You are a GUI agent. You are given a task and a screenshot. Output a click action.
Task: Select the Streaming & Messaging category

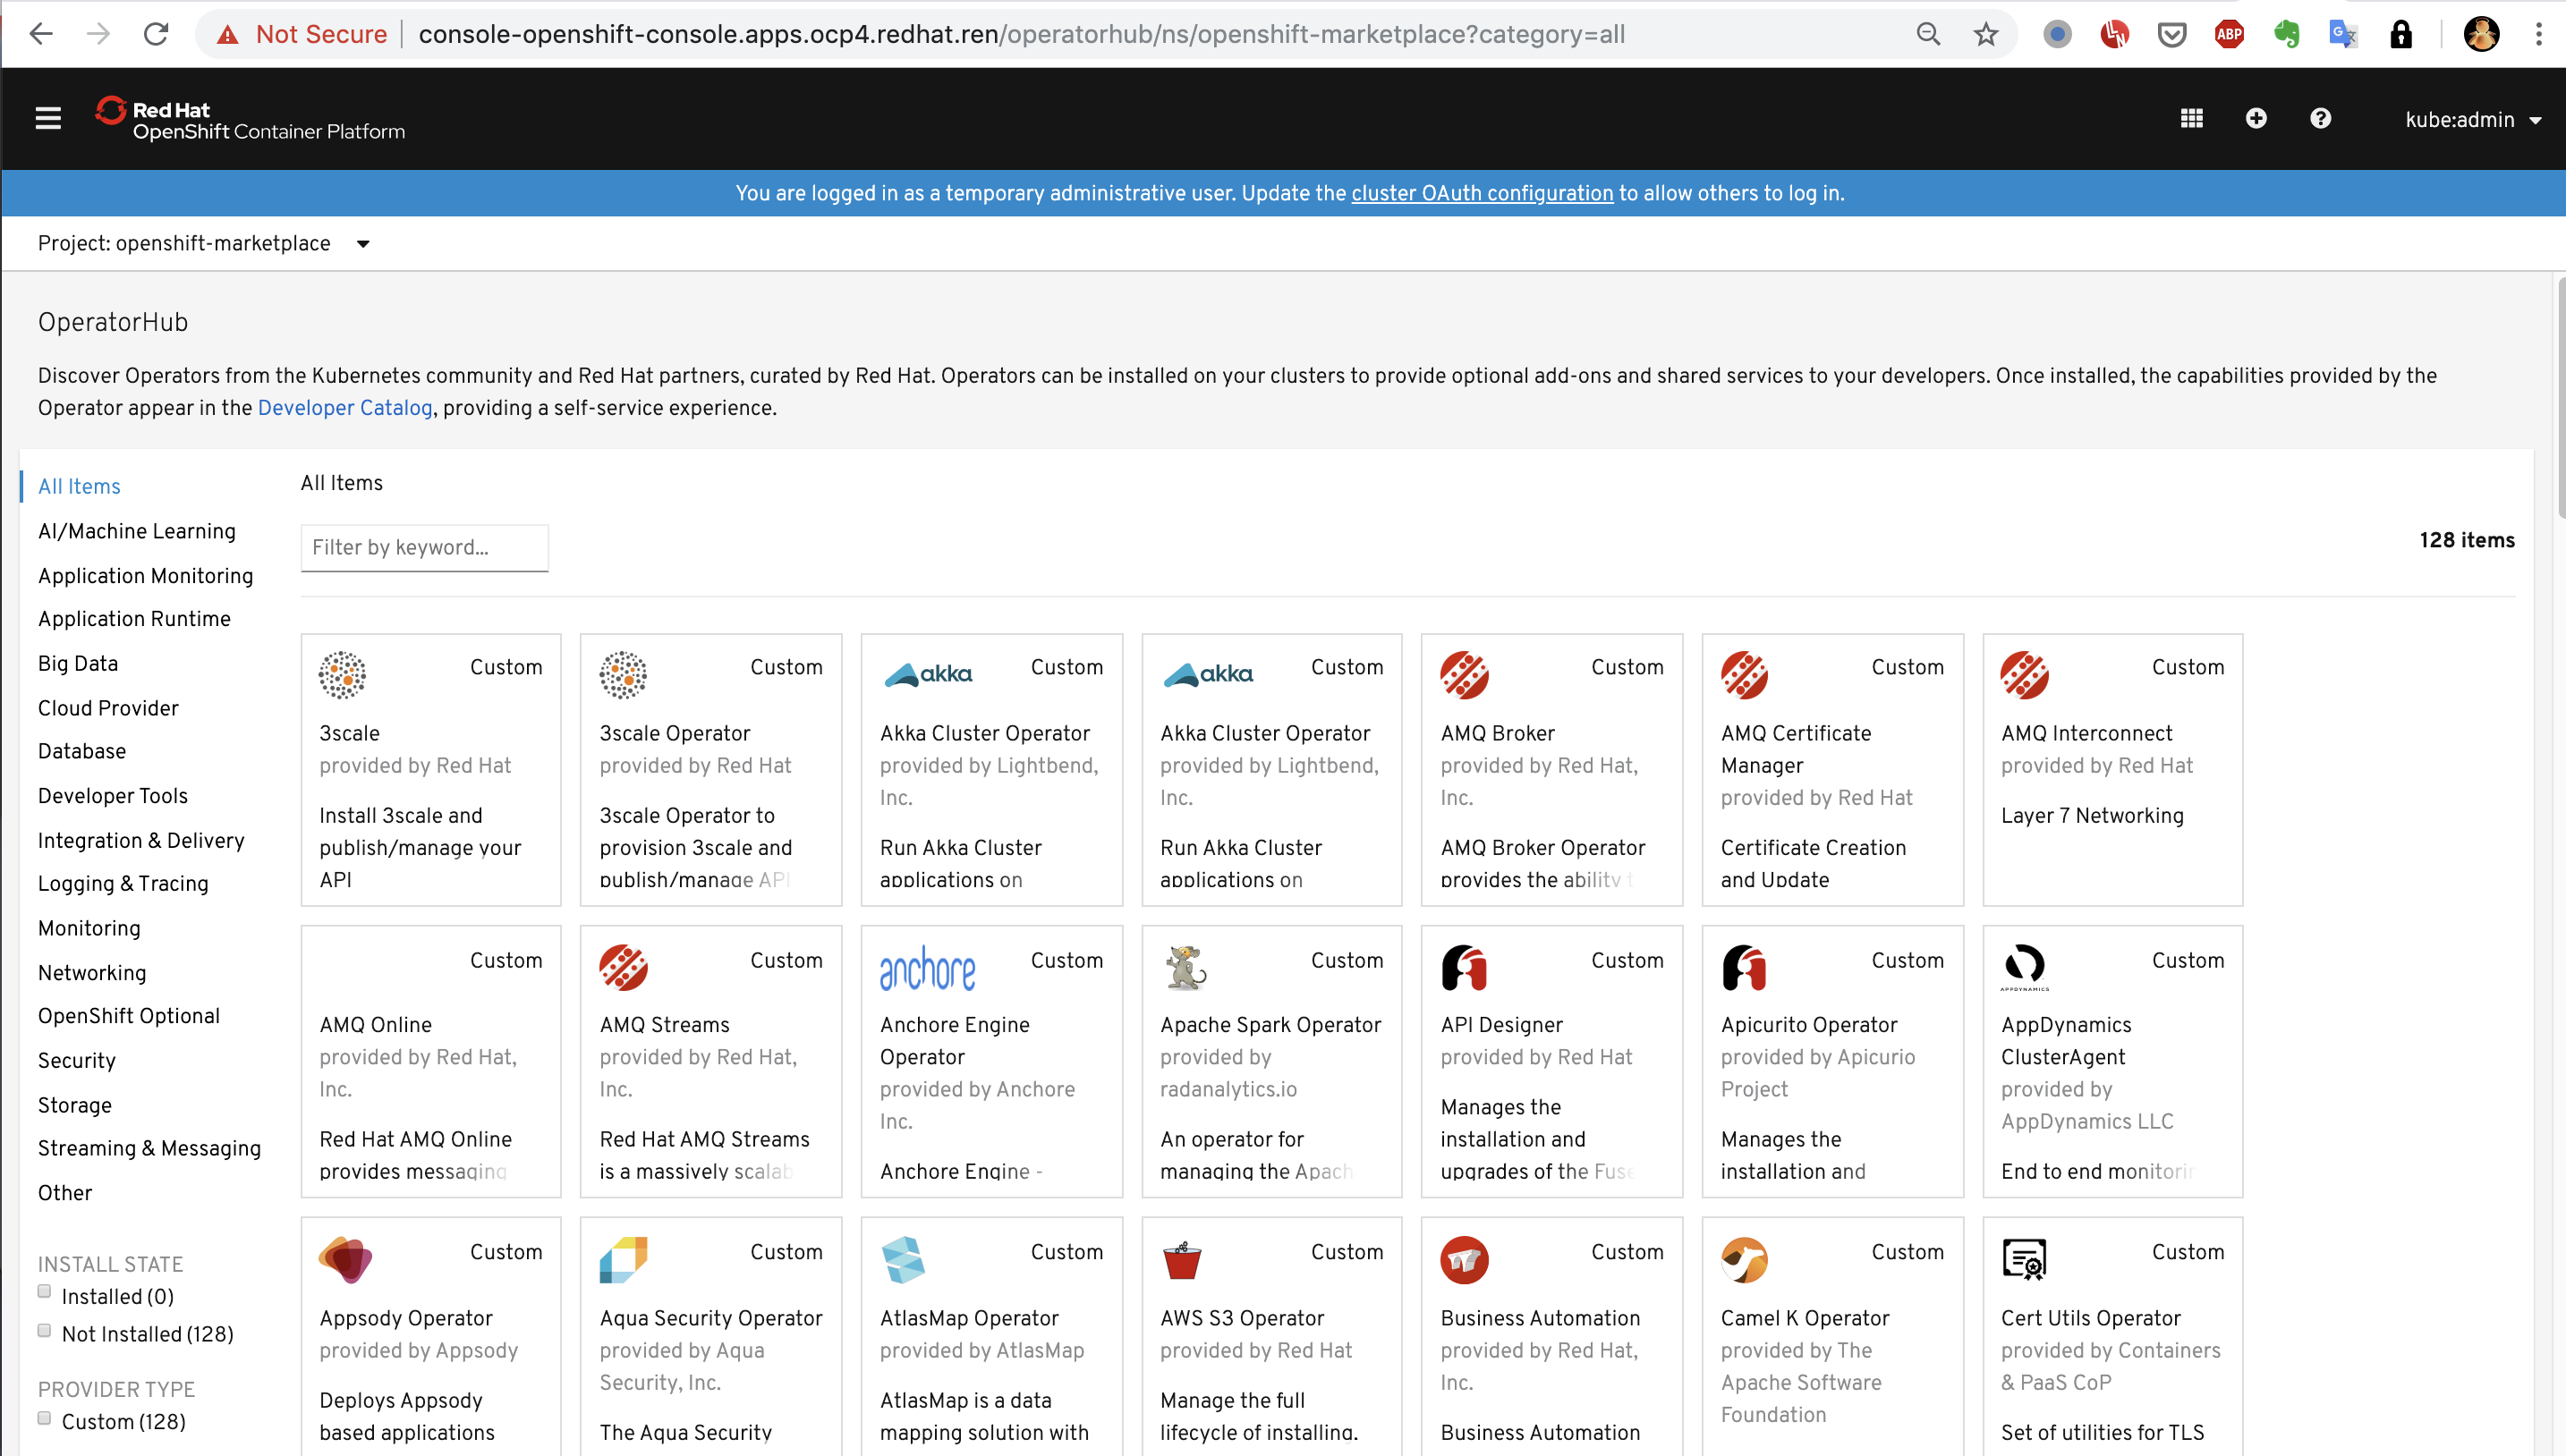(149, 1148)
